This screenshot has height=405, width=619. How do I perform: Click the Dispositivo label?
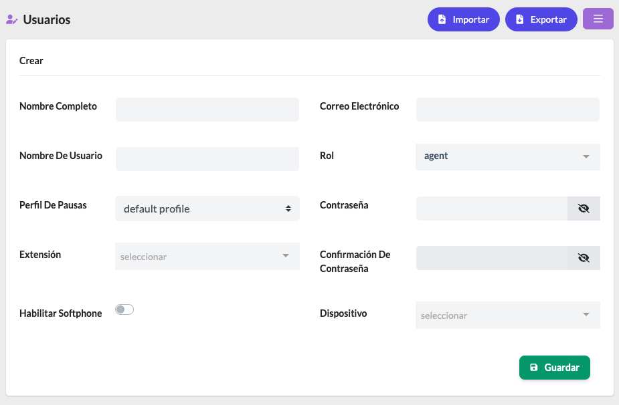pyautogui.click(x=343, y=313)
